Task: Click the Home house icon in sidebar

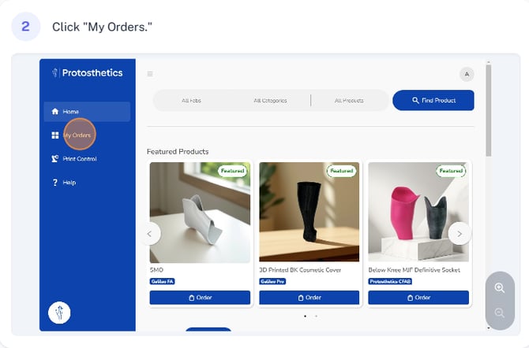Action: 55,111
